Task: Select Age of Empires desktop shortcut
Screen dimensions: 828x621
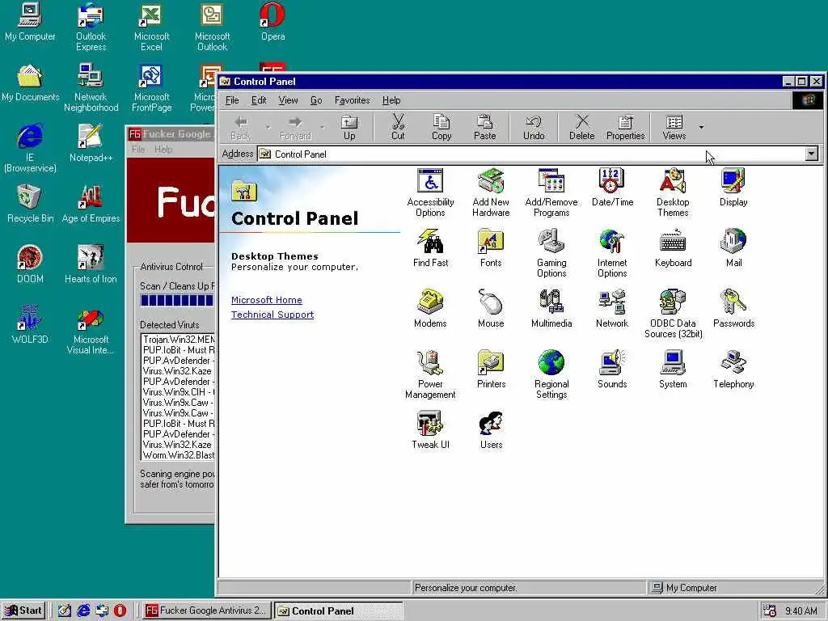Action: coord(91,204)
